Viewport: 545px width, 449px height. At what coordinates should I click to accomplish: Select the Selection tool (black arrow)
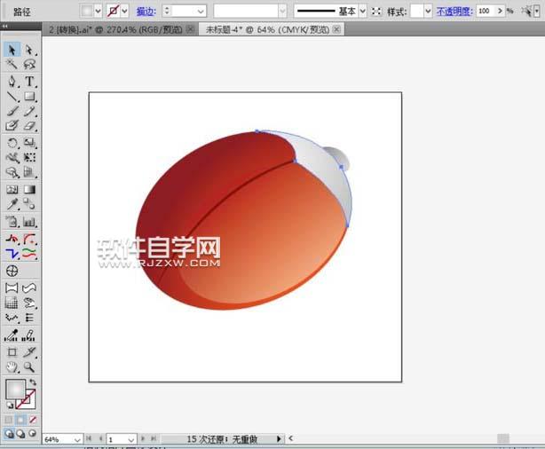pos(12,50)
